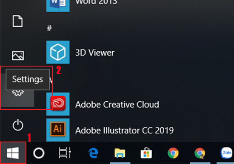Launch Microsoft Edge from the taskbar
Screen dimensions: 234x164
(x=93, y=153)
